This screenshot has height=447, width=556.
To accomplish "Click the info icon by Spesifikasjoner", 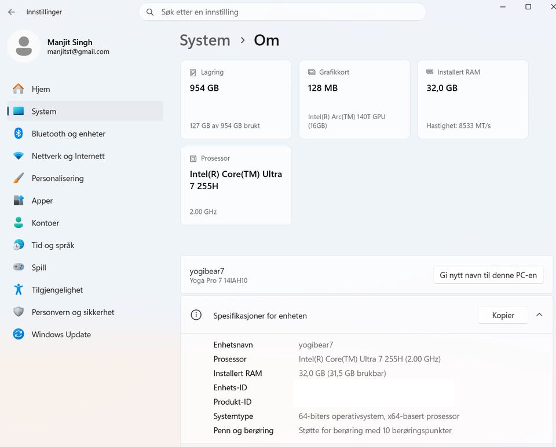I will [196, 315].
